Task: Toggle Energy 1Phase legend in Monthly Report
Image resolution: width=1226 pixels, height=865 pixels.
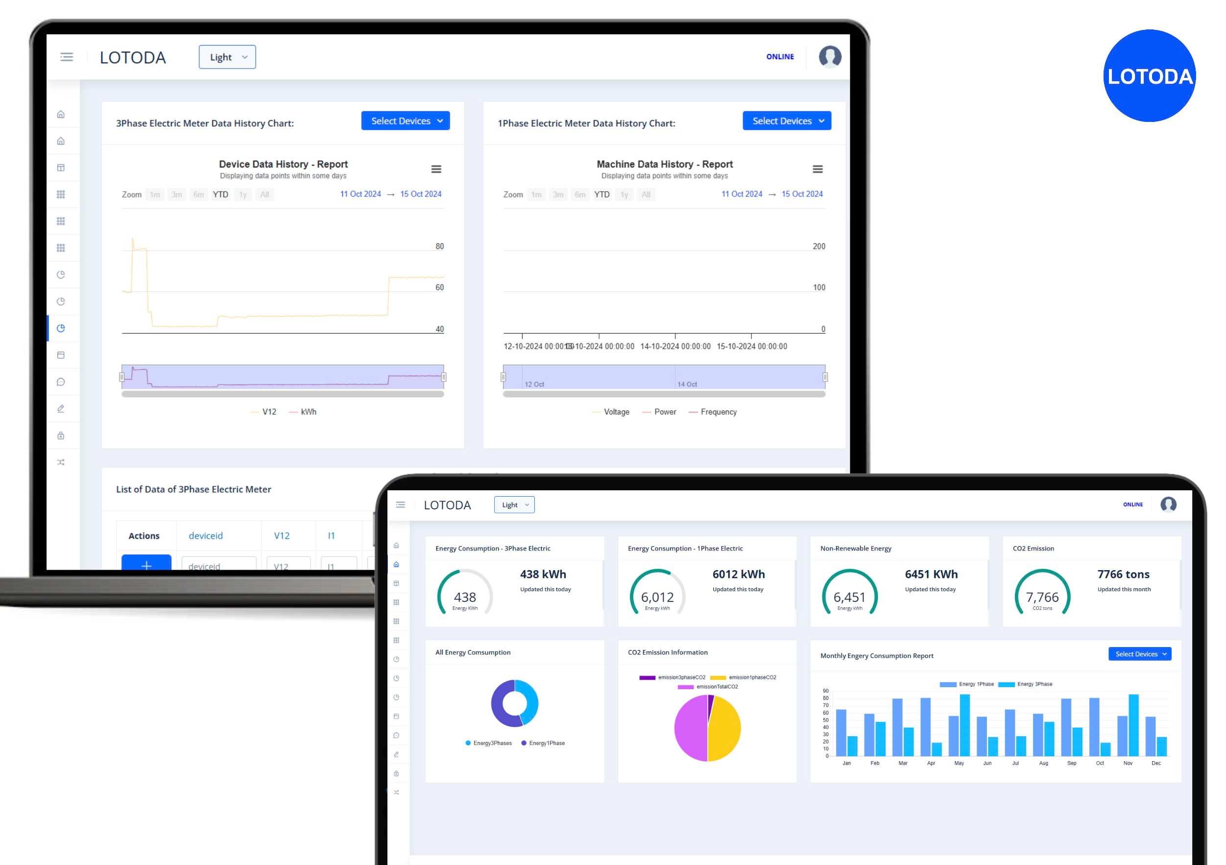Action: (x=966, y=684)
